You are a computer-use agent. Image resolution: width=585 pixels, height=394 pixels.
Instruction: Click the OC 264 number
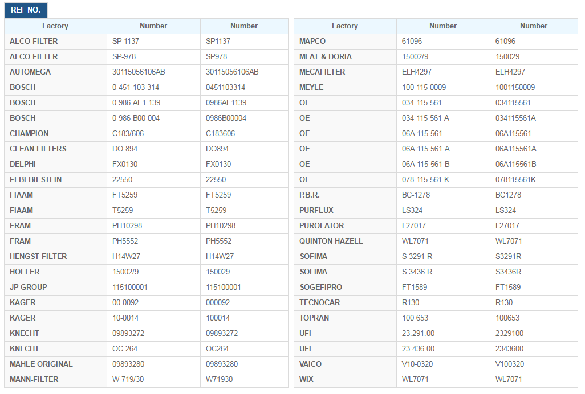pos(125,348)
